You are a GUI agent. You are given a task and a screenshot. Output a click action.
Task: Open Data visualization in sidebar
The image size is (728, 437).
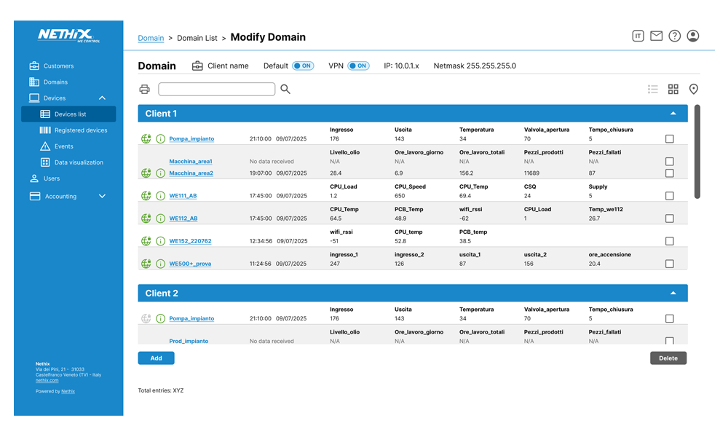coord(79,162)
